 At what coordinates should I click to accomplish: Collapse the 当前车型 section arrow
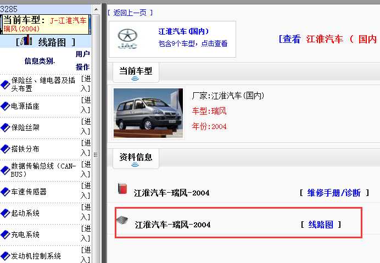[x=135, y=78]
